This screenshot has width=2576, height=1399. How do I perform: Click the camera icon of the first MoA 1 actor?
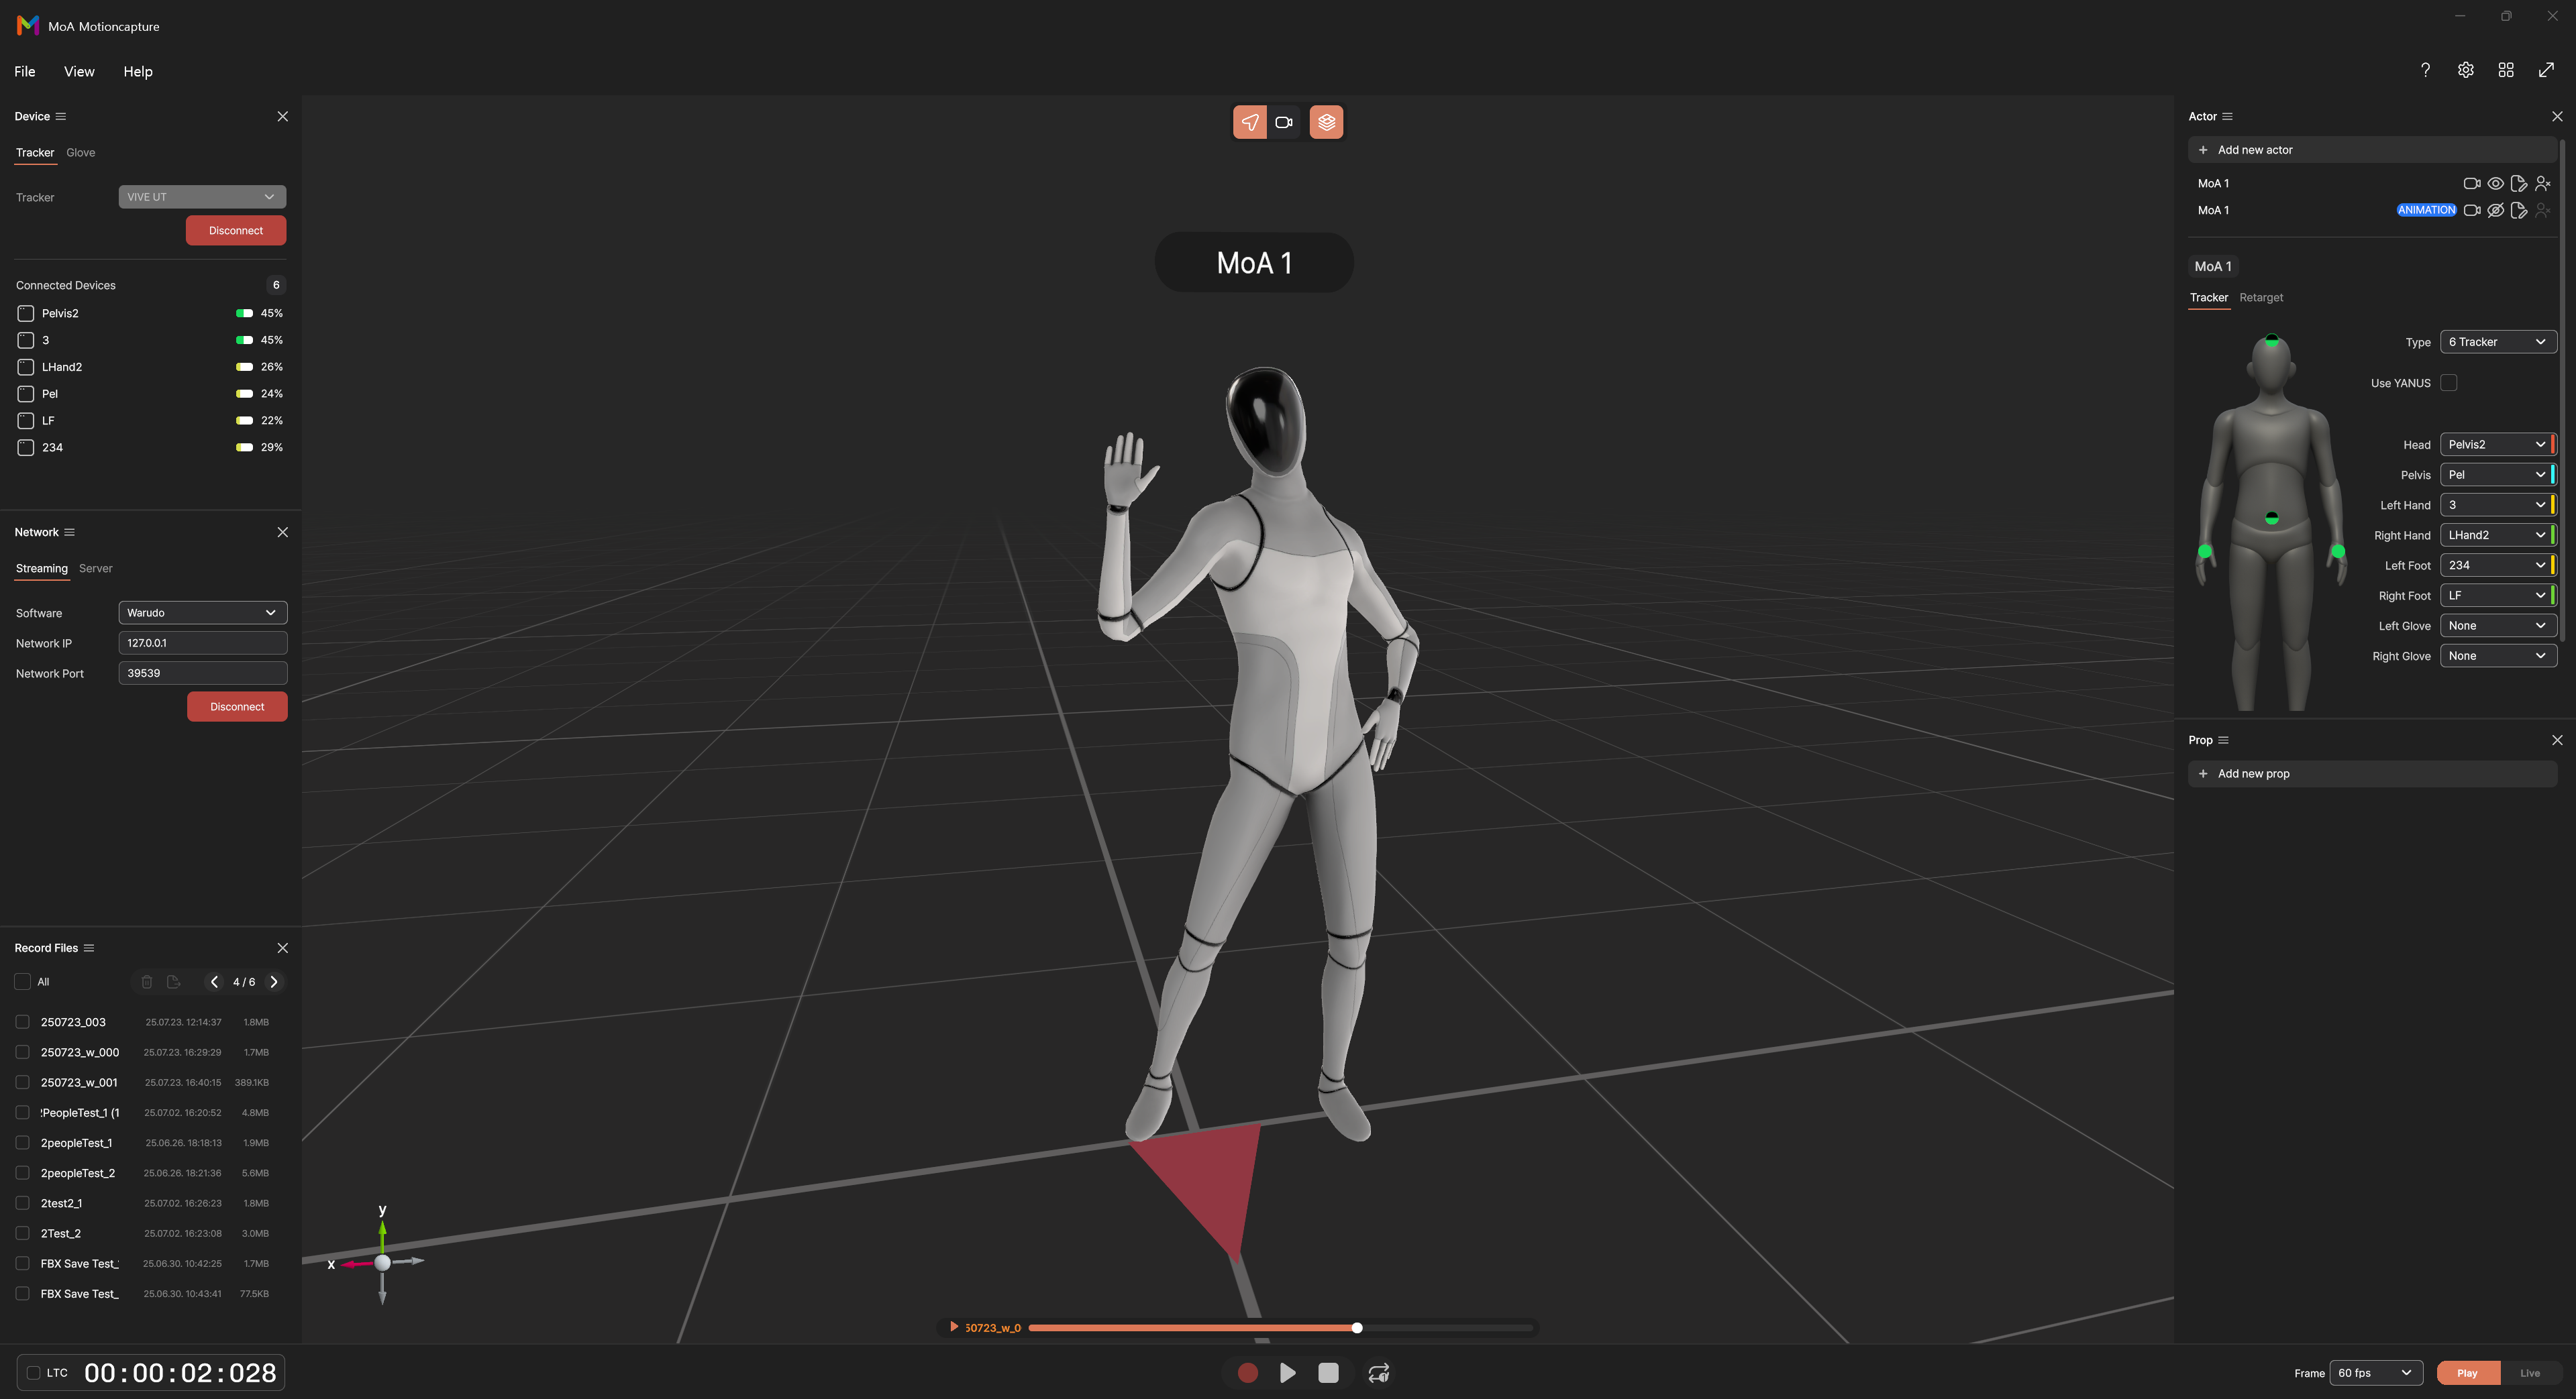pos(2472,183)
